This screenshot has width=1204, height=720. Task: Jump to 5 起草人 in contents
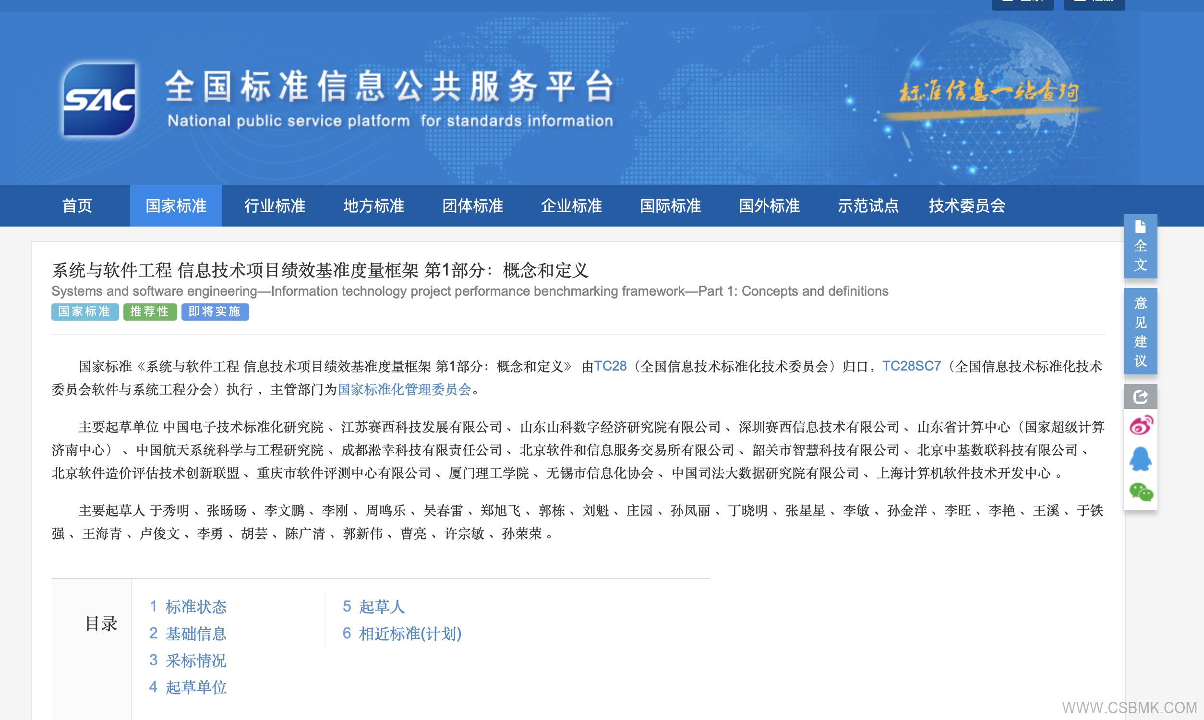point(373,606)
